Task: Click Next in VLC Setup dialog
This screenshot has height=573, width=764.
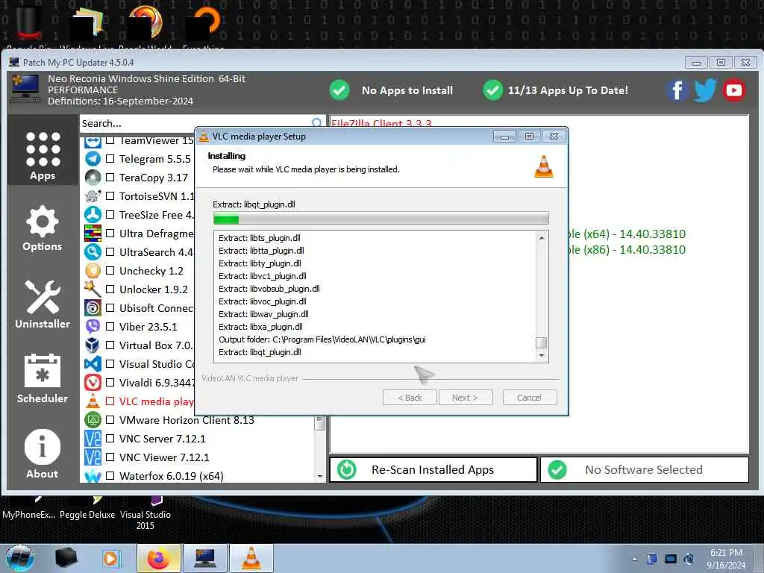Action: [466, 398]
